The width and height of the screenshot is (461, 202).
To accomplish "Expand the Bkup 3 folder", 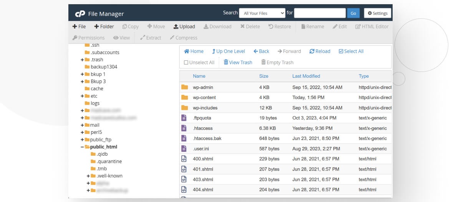I will coord(82,81).
